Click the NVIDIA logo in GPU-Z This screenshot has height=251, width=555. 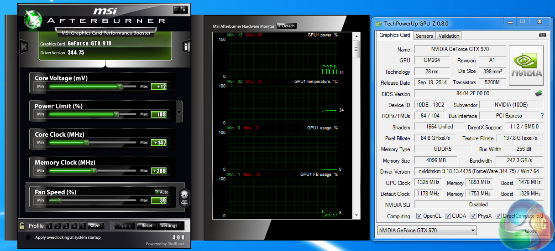pyautogui.click(x=526, y=66)
